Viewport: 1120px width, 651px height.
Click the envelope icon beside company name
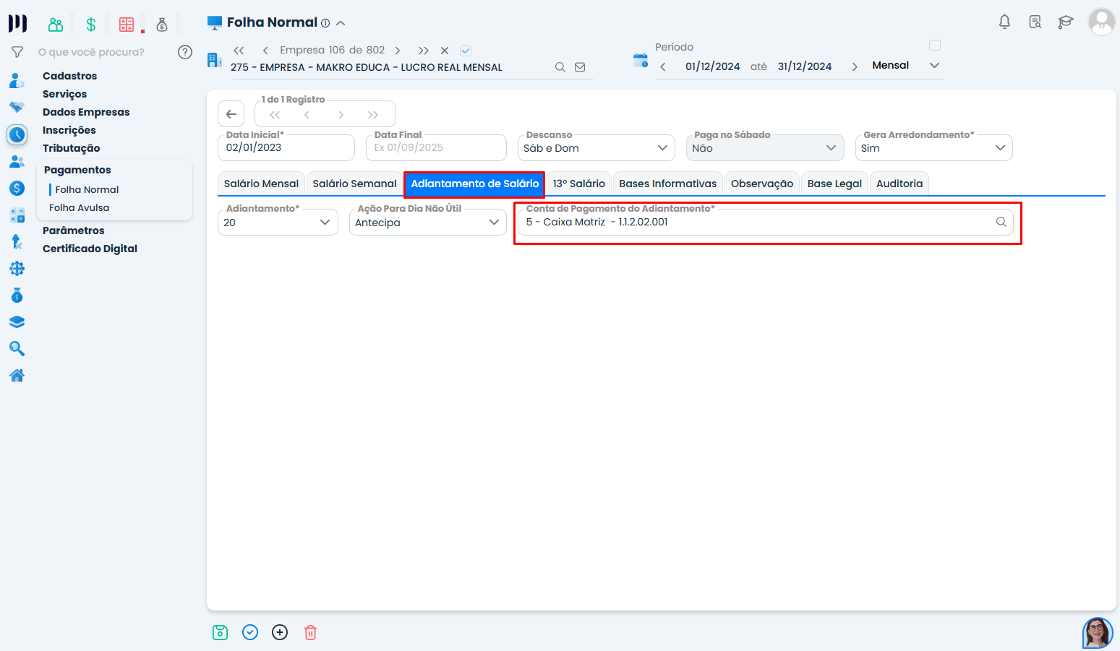coord(580,67)
